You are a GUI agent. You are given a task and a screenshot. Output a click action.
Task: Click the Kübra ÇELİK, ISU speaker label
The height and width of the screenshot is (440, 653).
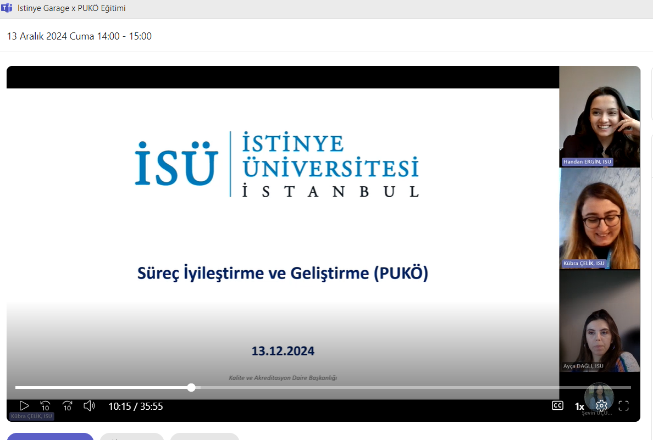(x=32, y=416)
